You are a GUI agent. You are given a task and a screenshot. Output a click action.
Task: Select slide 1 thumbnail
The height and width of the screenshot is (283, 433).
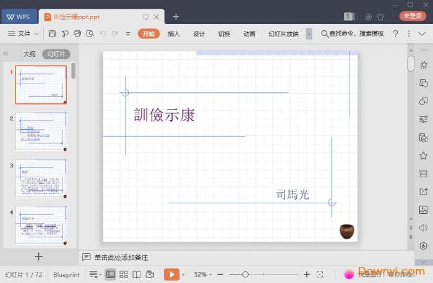[41, 85]
